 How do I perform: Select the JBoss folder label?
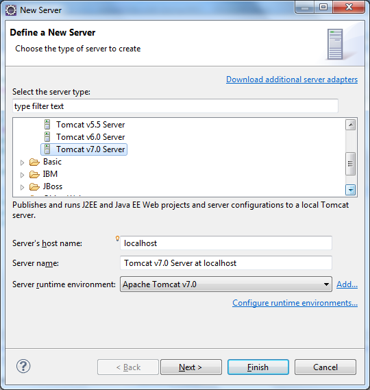pyautogui.click(x=53, y=186)
